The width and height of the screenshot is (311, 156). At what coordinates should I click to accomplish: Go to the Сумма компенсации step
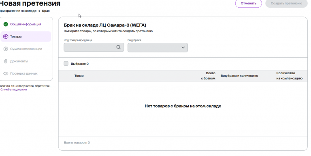(x=26, y=49)
